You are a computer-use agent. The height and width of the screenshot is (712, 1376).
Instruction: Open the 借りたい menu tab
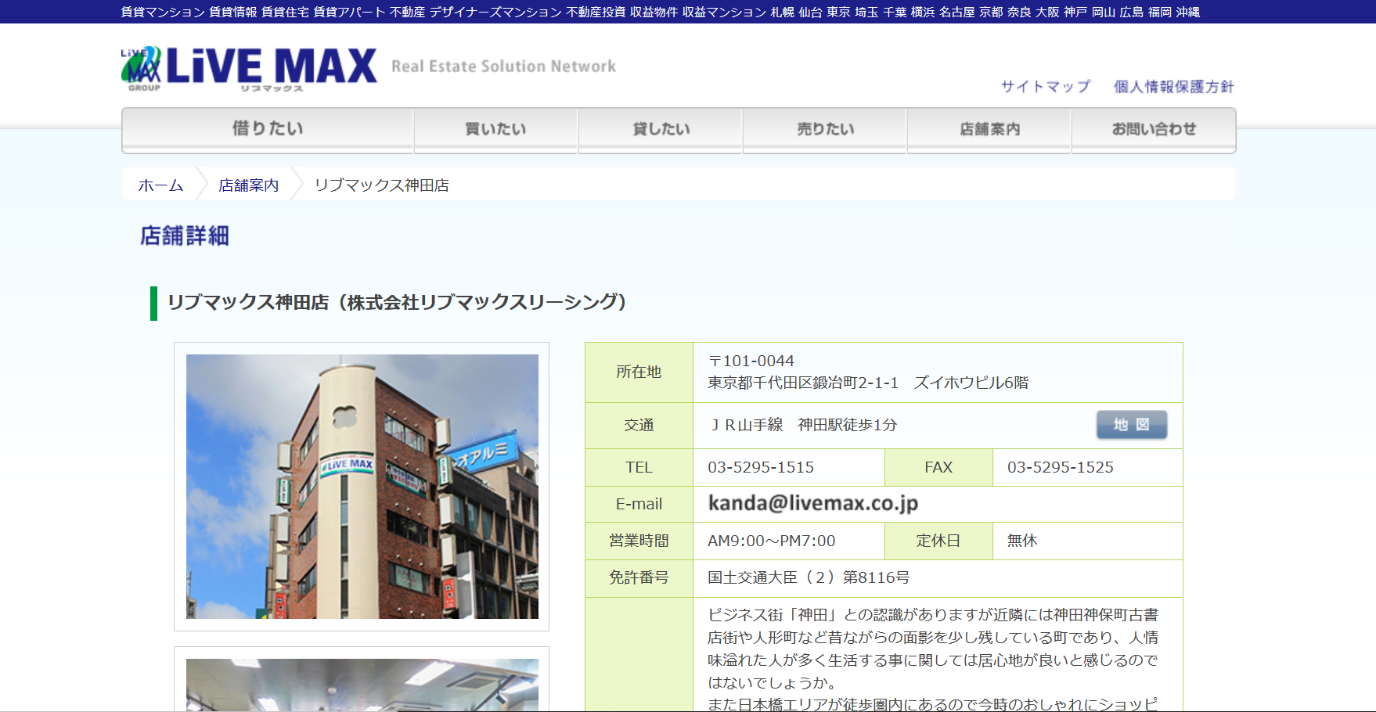pyautogui.click(x=268, y=129)
